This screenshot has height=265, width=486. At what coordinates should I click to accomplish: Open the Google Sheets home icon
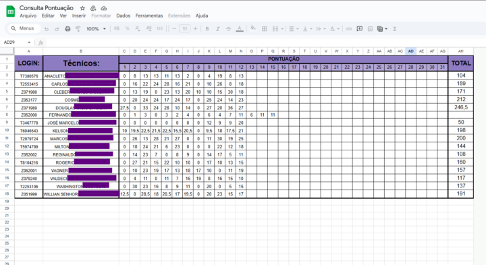(x=11, y=11)
